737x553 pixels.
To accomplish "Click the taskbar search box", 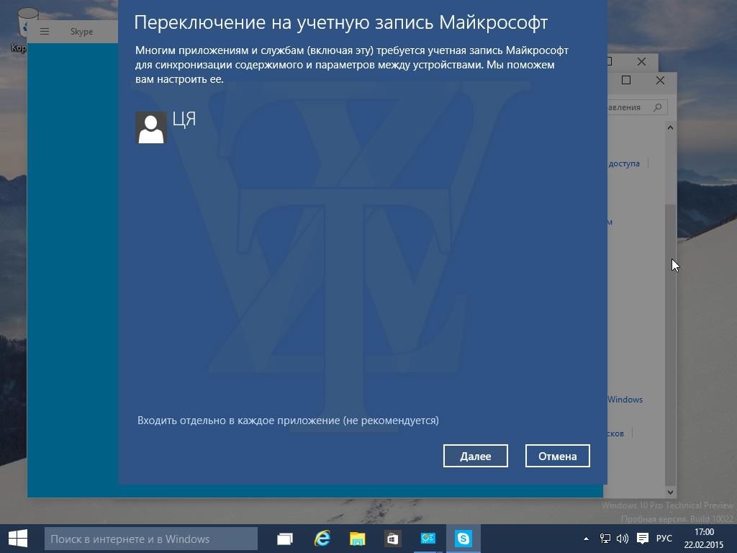I will tap(151, 539).
